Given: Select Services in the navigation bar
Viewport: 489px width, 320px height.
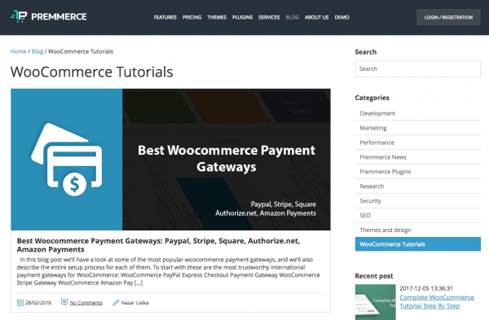Looking at the screenshot, I should pos(269,17).
